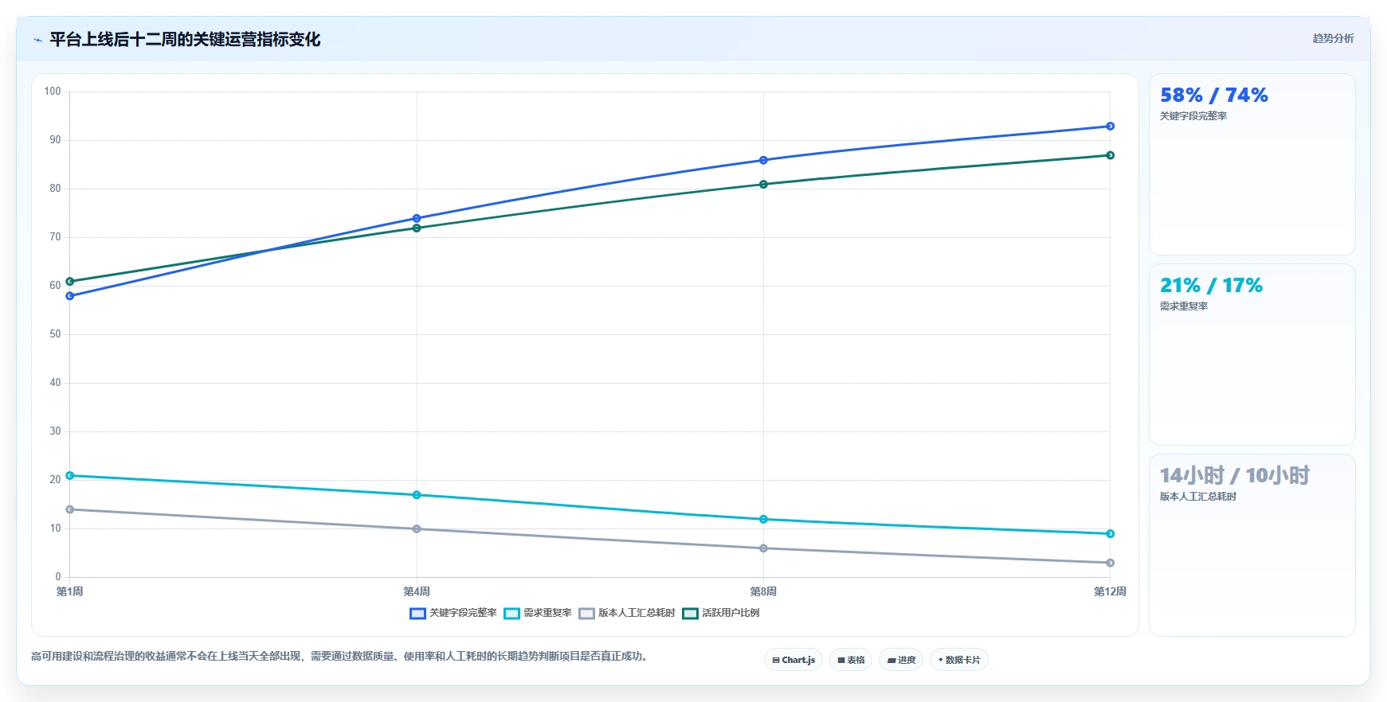This screenshot has height=702, width=1387.
Task: Select the 需求重复率 point at 第12周
Action: tap(1110, 534)
